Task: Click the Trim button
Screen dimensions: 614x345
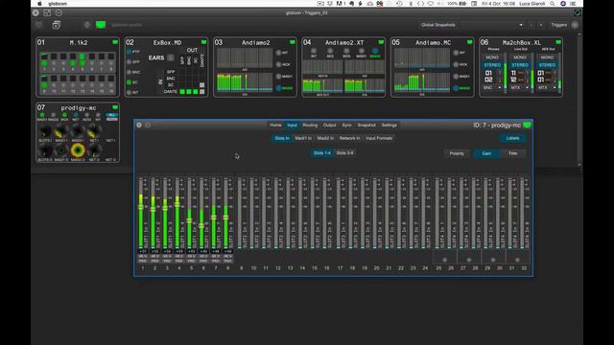Action: (x=512, y=153)
